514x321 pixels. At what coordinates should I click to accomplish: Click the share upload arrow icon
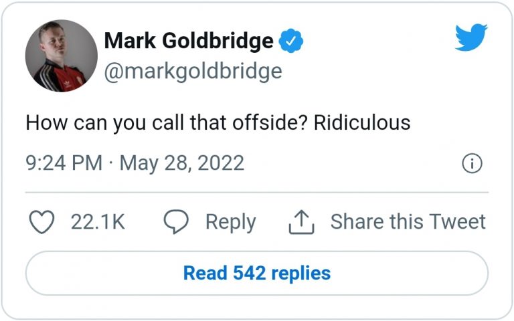301,223
